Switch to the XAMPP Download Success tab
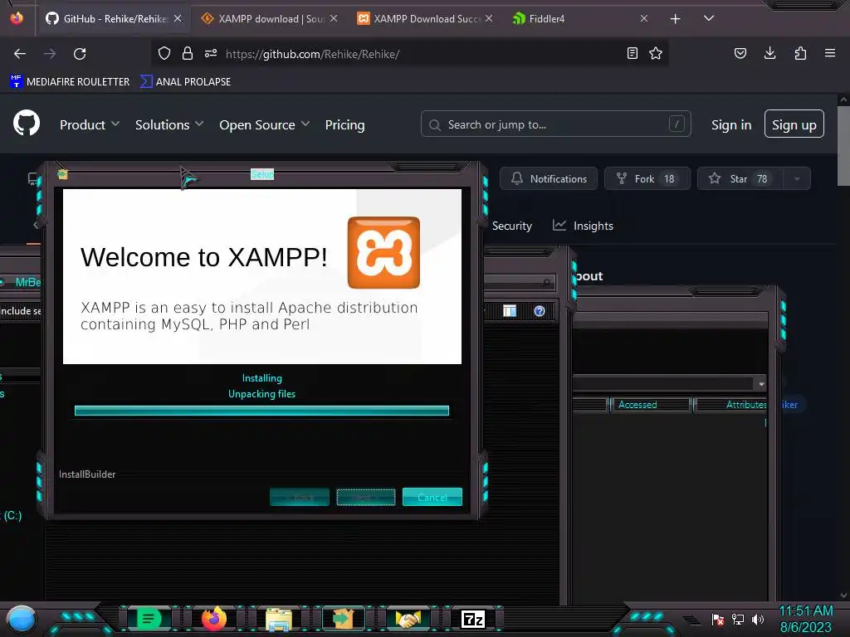This screenshot has height=637, width=850. [x=425, y=19]
